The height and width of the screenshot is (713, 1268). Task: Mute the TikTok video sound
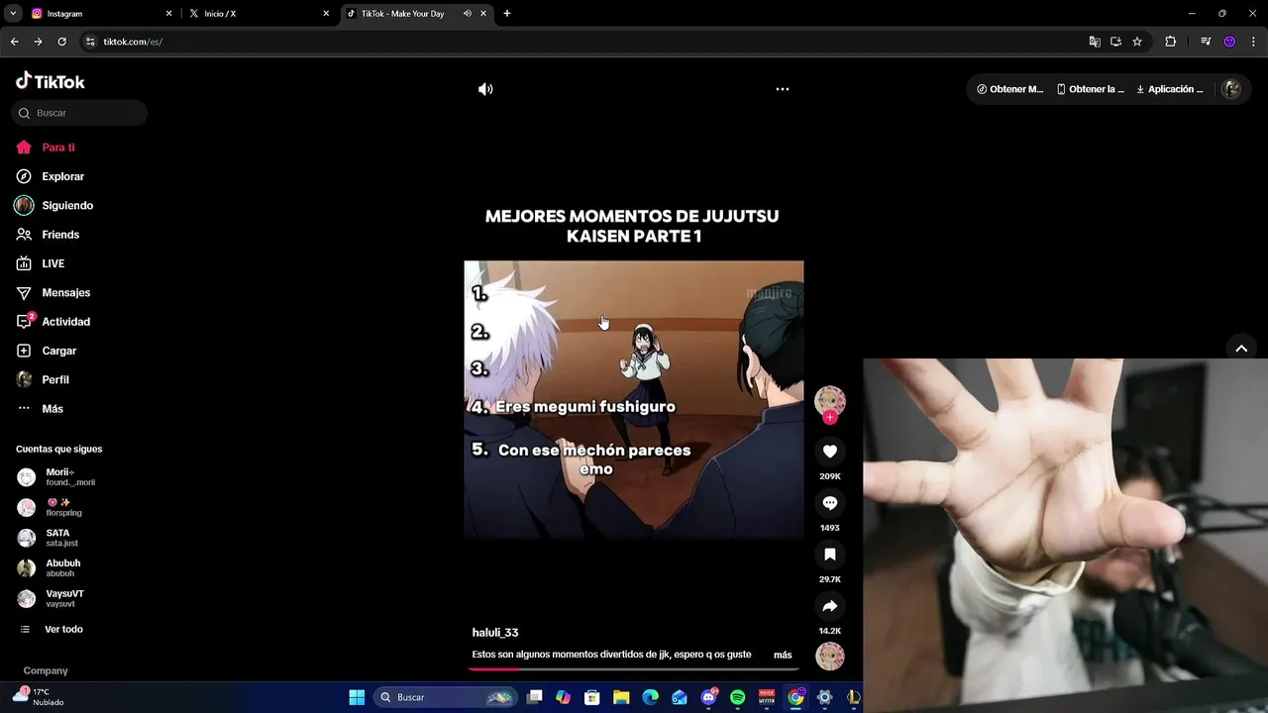(x=485, y=89)
